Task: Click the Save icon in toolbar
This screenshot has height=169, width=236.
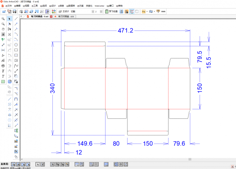Action: (15, 11)
